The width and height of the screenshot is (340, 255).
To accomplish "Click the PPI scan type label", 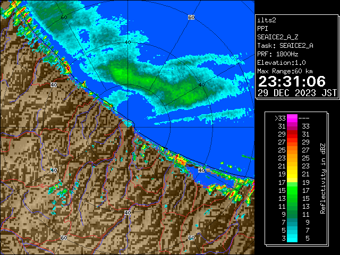I will point(262,29).
